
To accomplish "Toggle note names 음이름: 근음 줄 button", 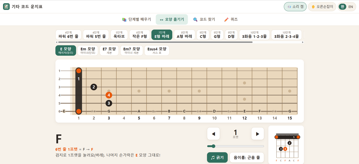I will [x=247, y=158].
